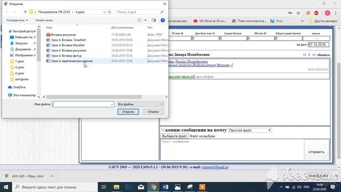
Task: Open the Все файлы file type dropdown
Action: (x=141, y=105)
